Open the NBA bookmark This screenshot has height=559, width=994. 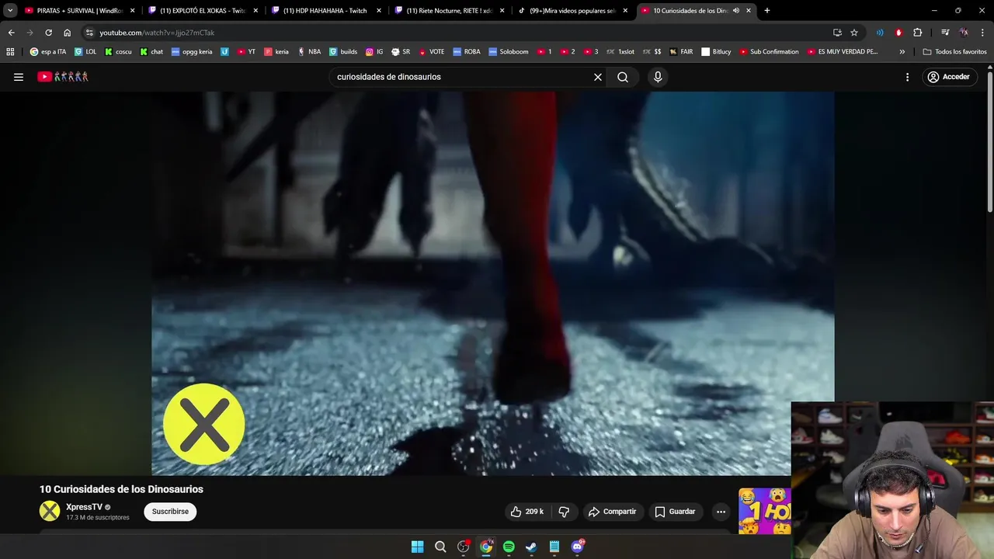click(309, 52)
